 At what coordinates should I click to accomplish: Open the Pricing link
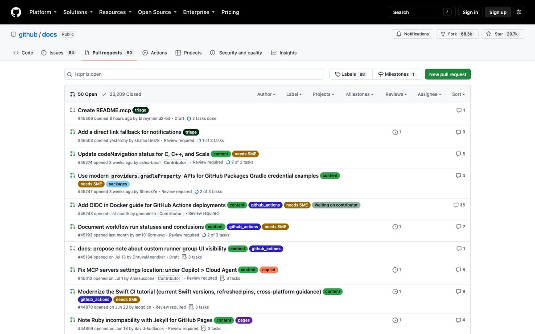[x=230, y=12]
